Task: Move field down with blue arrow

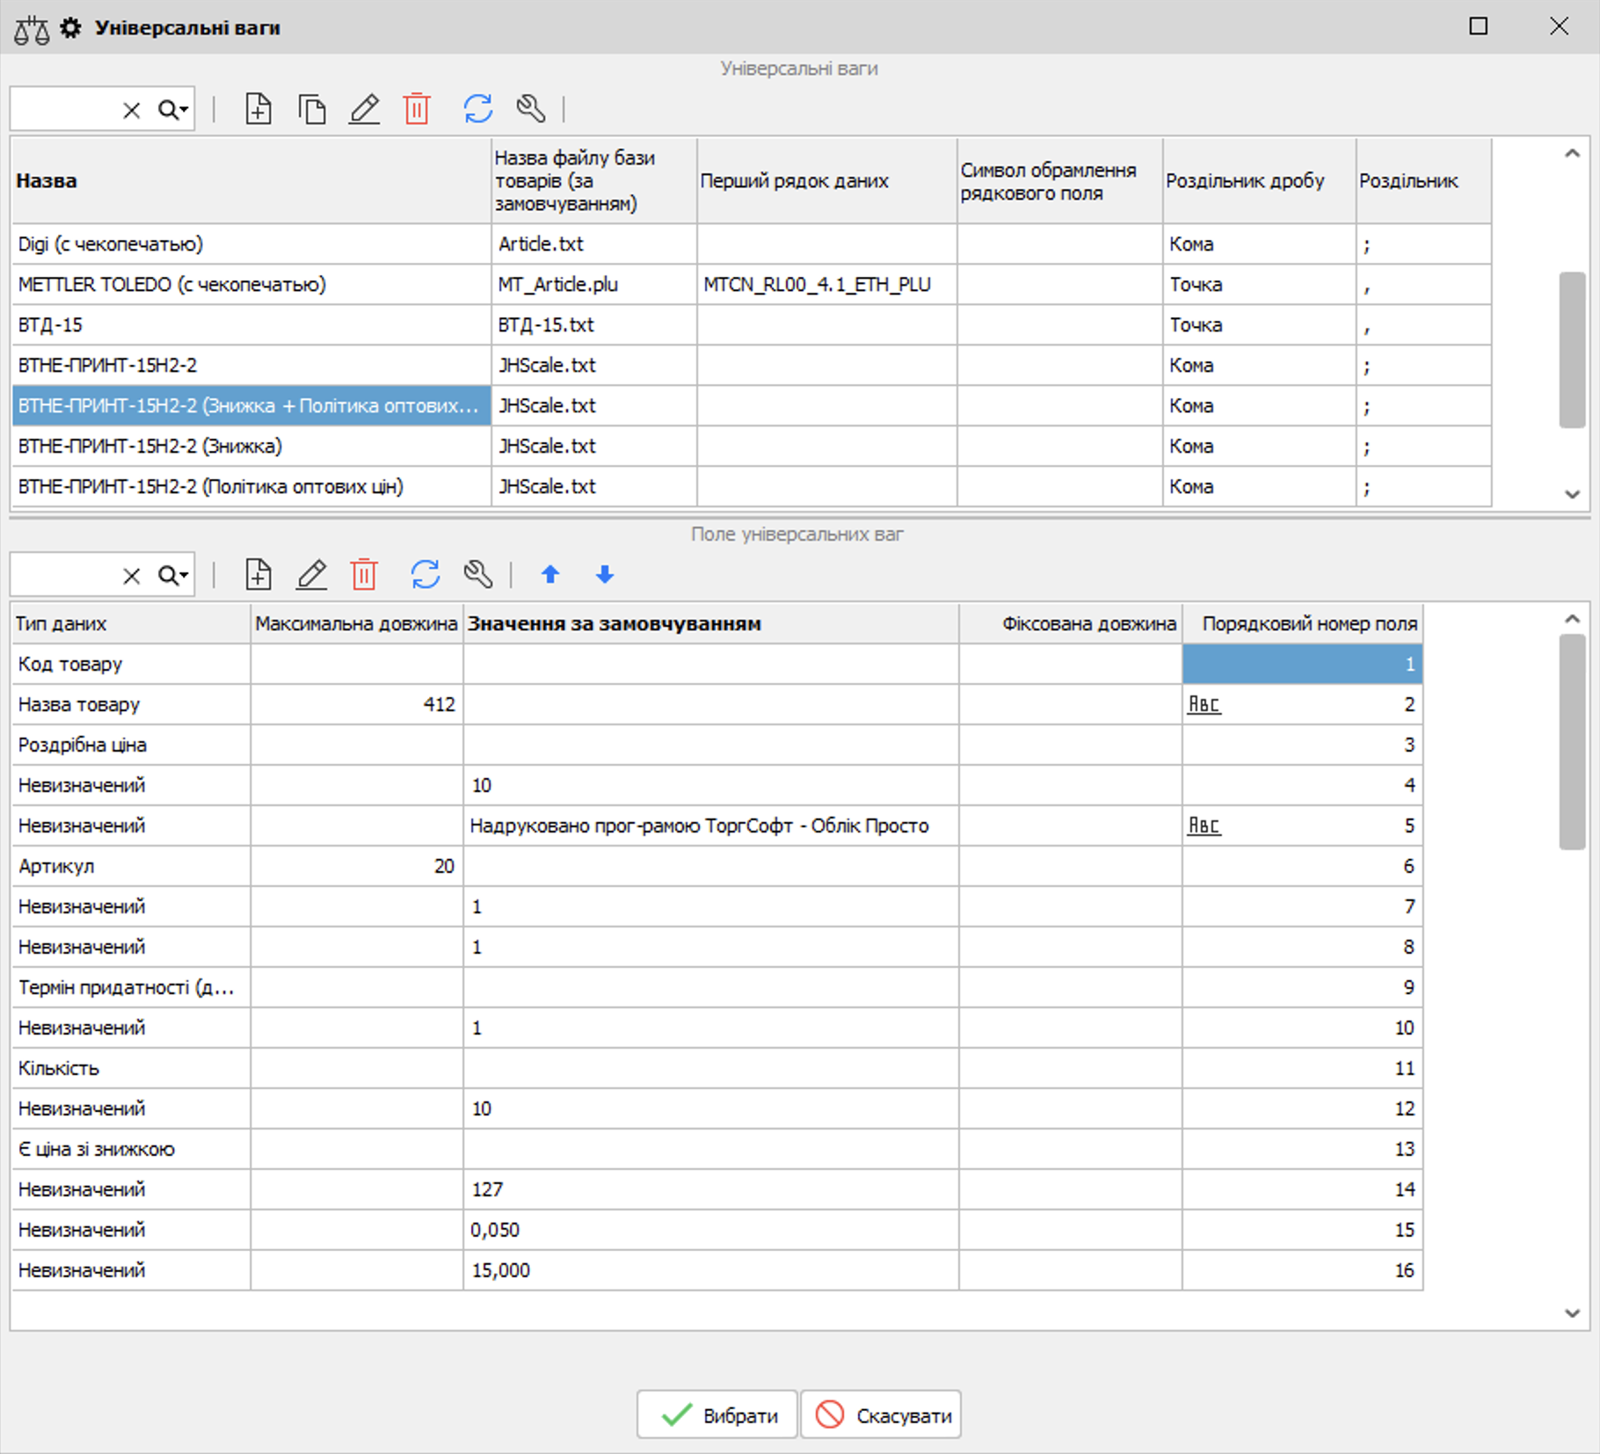Action: (604, 575)
